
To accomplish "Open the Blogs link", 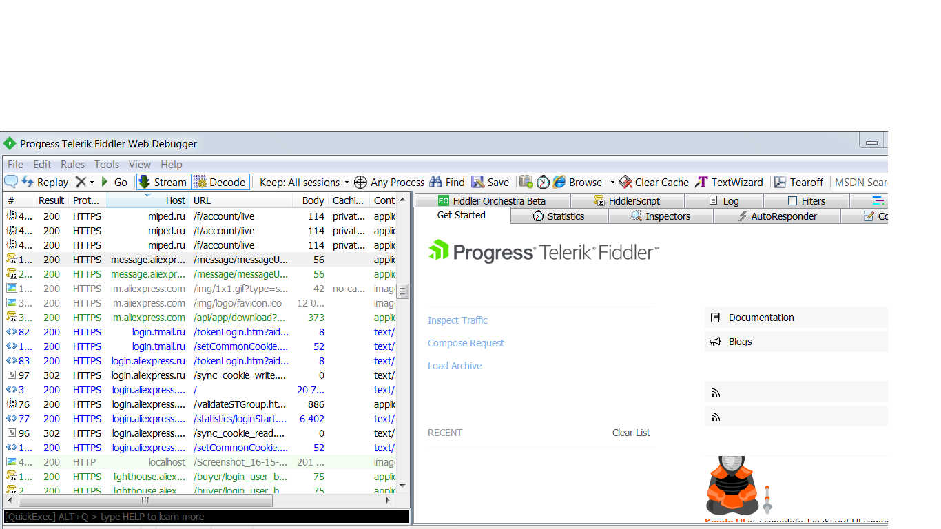I will click(741, 342).
